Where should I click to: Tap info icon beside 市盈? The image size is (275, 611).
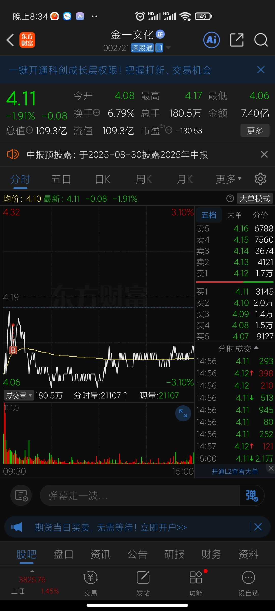point(169,130)
